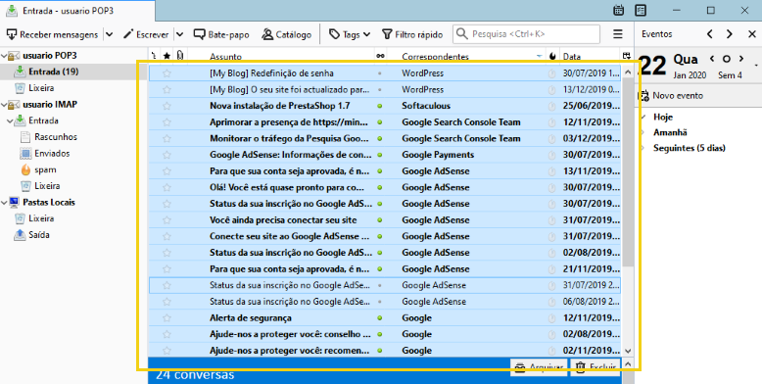
Task: Toggle read status of Softaculous message
Action: (380, 106)
